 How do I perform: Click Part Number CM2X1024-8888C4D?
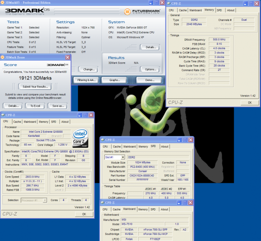pyautogui.click(x=142, y=175)
